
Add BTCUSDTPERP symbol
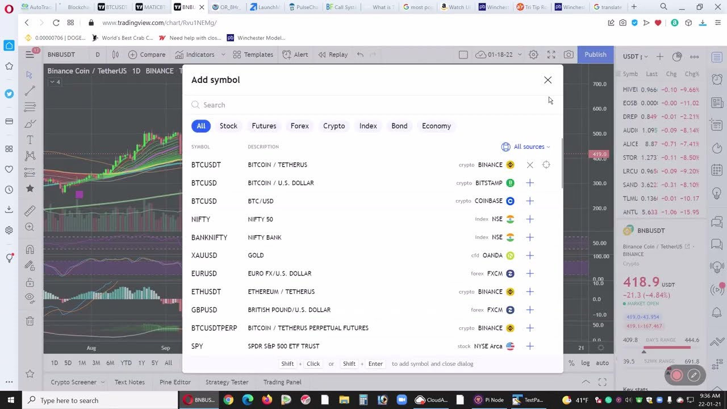coord(530,328)
